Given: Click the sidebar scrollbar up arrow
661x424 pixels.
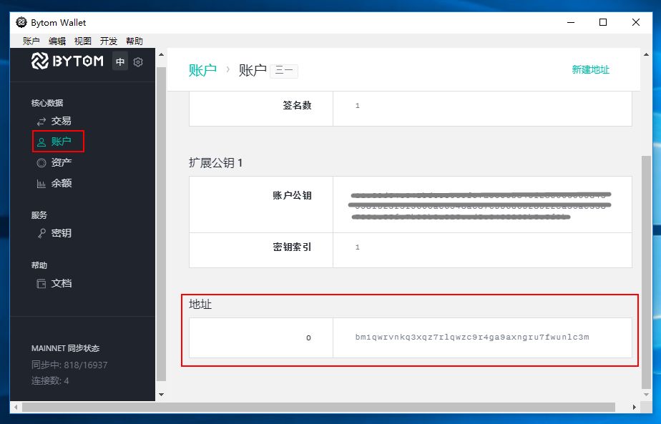Looking at the screenshot, I should [161, 54].
